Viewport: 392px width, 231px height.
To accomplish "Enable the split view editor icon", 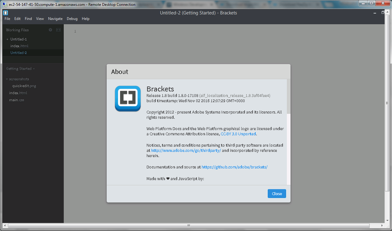I will coord(58,30).
